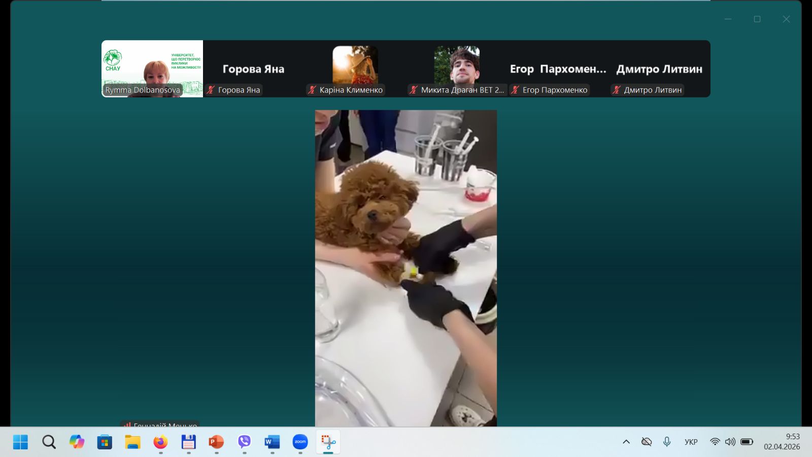812x457 pixels.
Task: Select Rymma Dolbanosova's video thumbnail
Action: tap(152, 69)
